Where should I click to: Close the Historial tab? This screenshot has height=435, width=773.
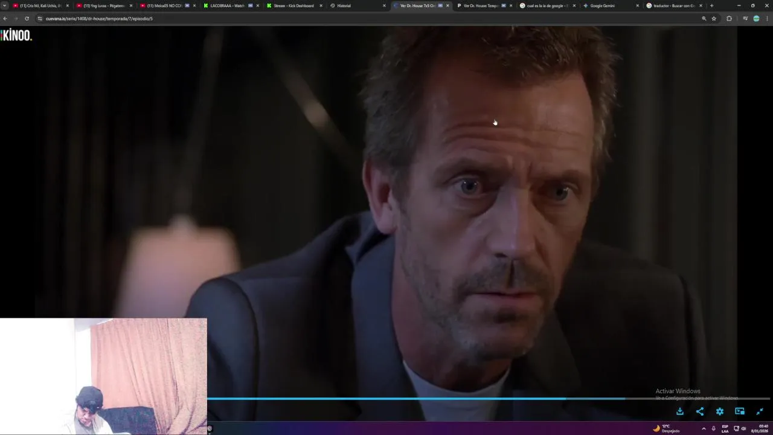click(x=384, y=5)
